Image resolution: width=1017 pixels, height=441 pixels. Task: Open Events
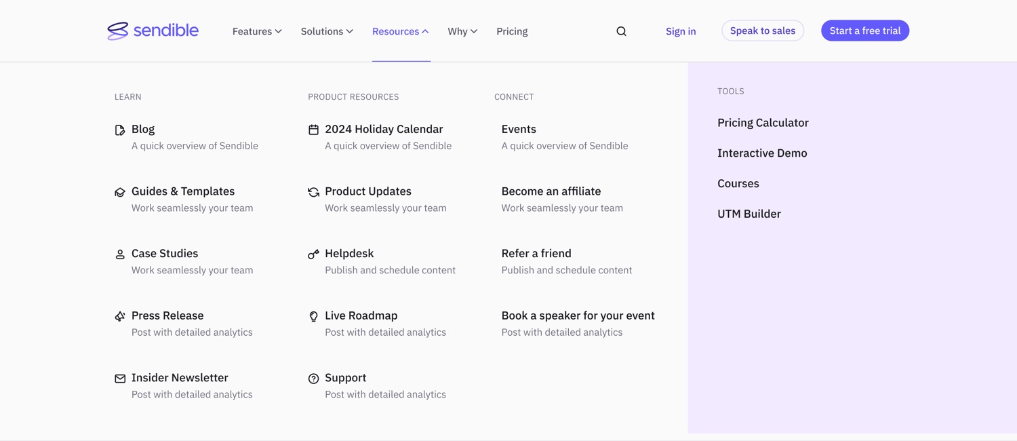[x=519, y=129]
